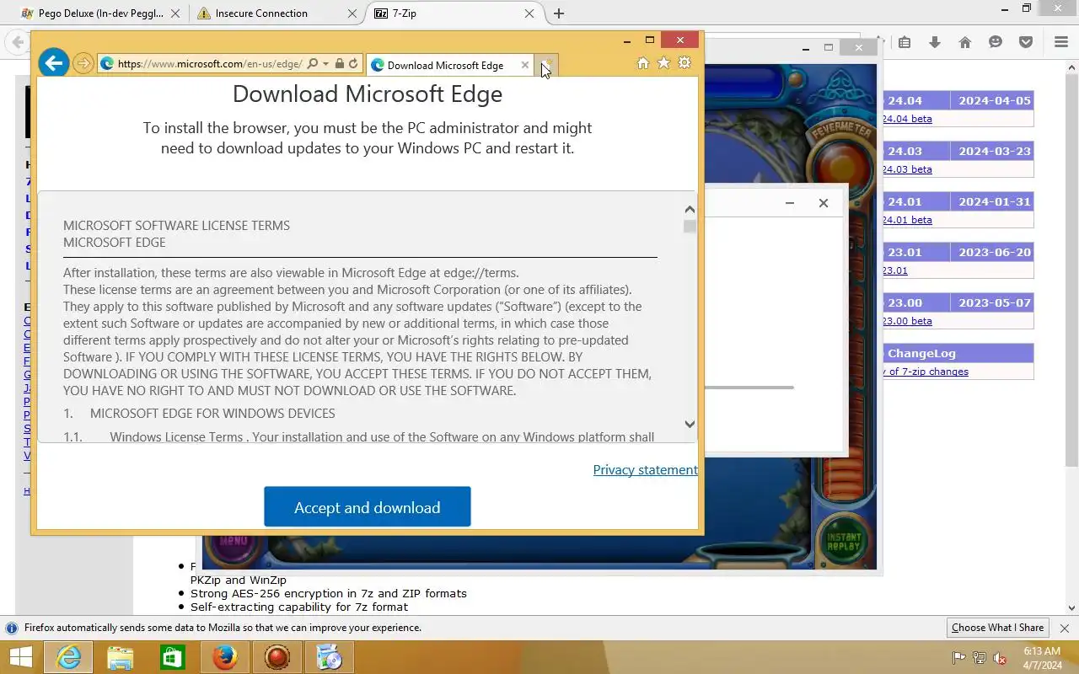Go to the Internet Explorer home page
Image resolution: width=1079 pixels, height=674 pixels.
642,63
